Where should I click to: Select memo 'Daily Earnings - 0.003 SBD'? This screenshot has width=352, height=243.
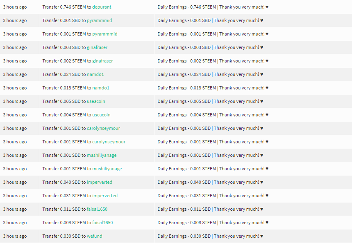(x=184, y=47)
